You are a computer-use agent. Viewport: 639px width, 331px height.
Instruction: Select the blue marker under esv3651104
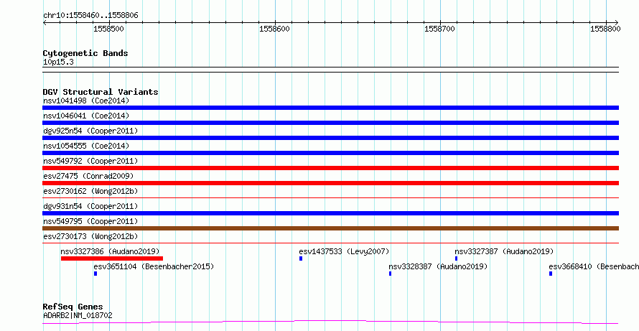95,274
